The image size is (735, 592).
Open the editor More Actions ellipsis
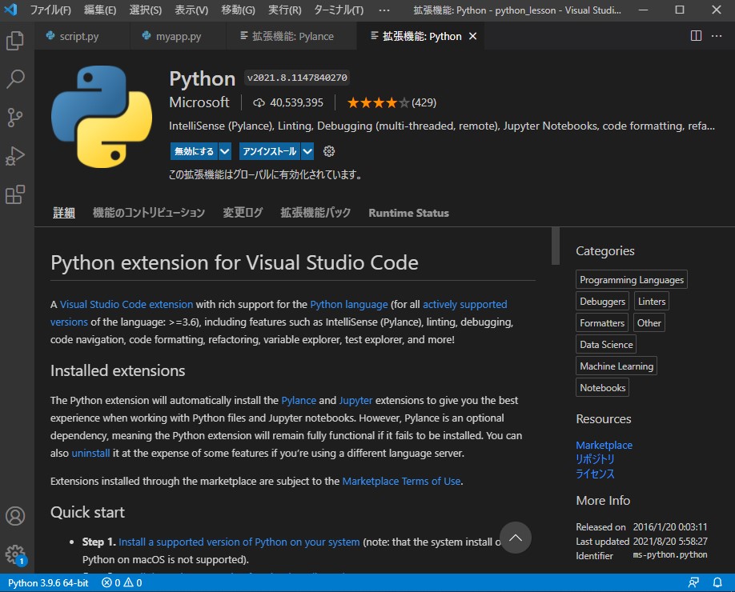point(717,36)
